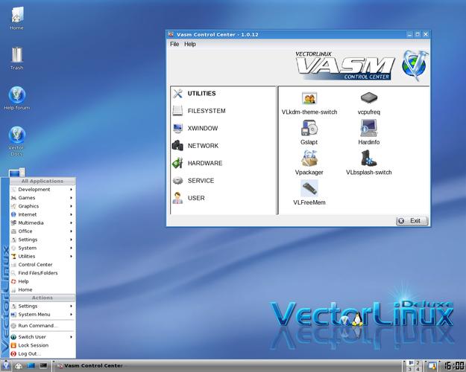Minimize the Vasm Control Center window
Viewport: 466px width, 372px height.
409,34
